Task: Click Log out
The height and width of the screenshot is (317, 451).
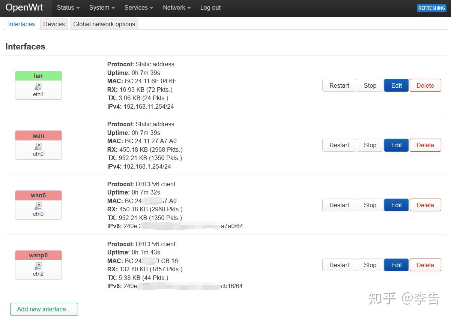Action: click(x=210, y=7)
